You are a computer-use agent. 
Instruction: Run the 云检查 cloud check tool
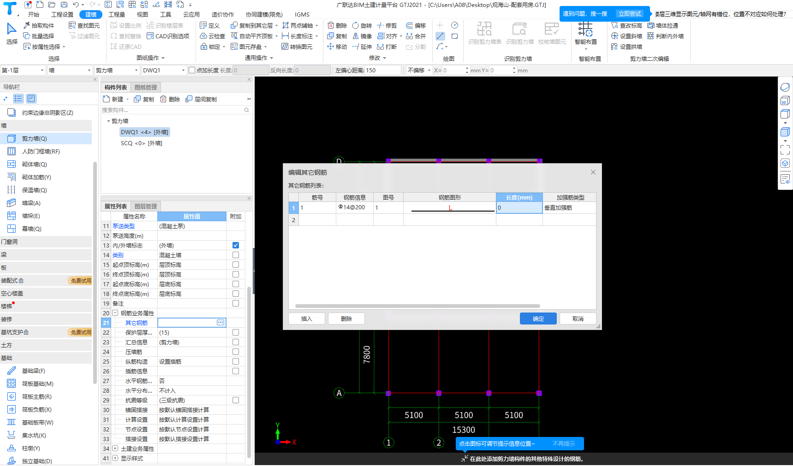click(213, 36)
